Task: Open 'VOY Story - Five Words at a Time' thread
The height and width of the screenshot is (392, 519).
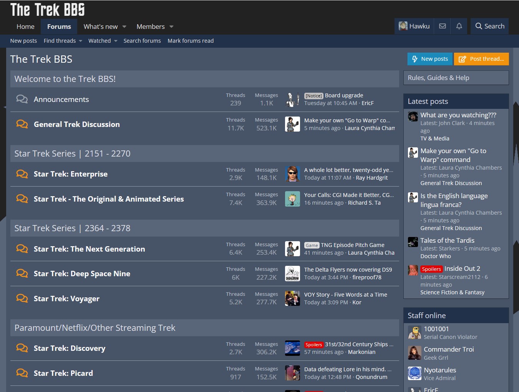Action: [x=346, y=295]
